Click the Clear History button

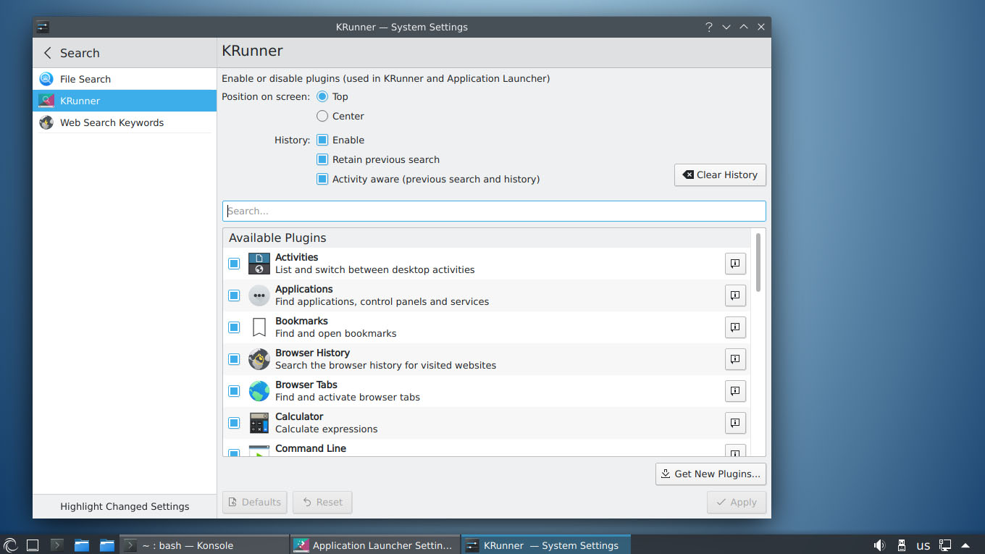coord(720,175)
